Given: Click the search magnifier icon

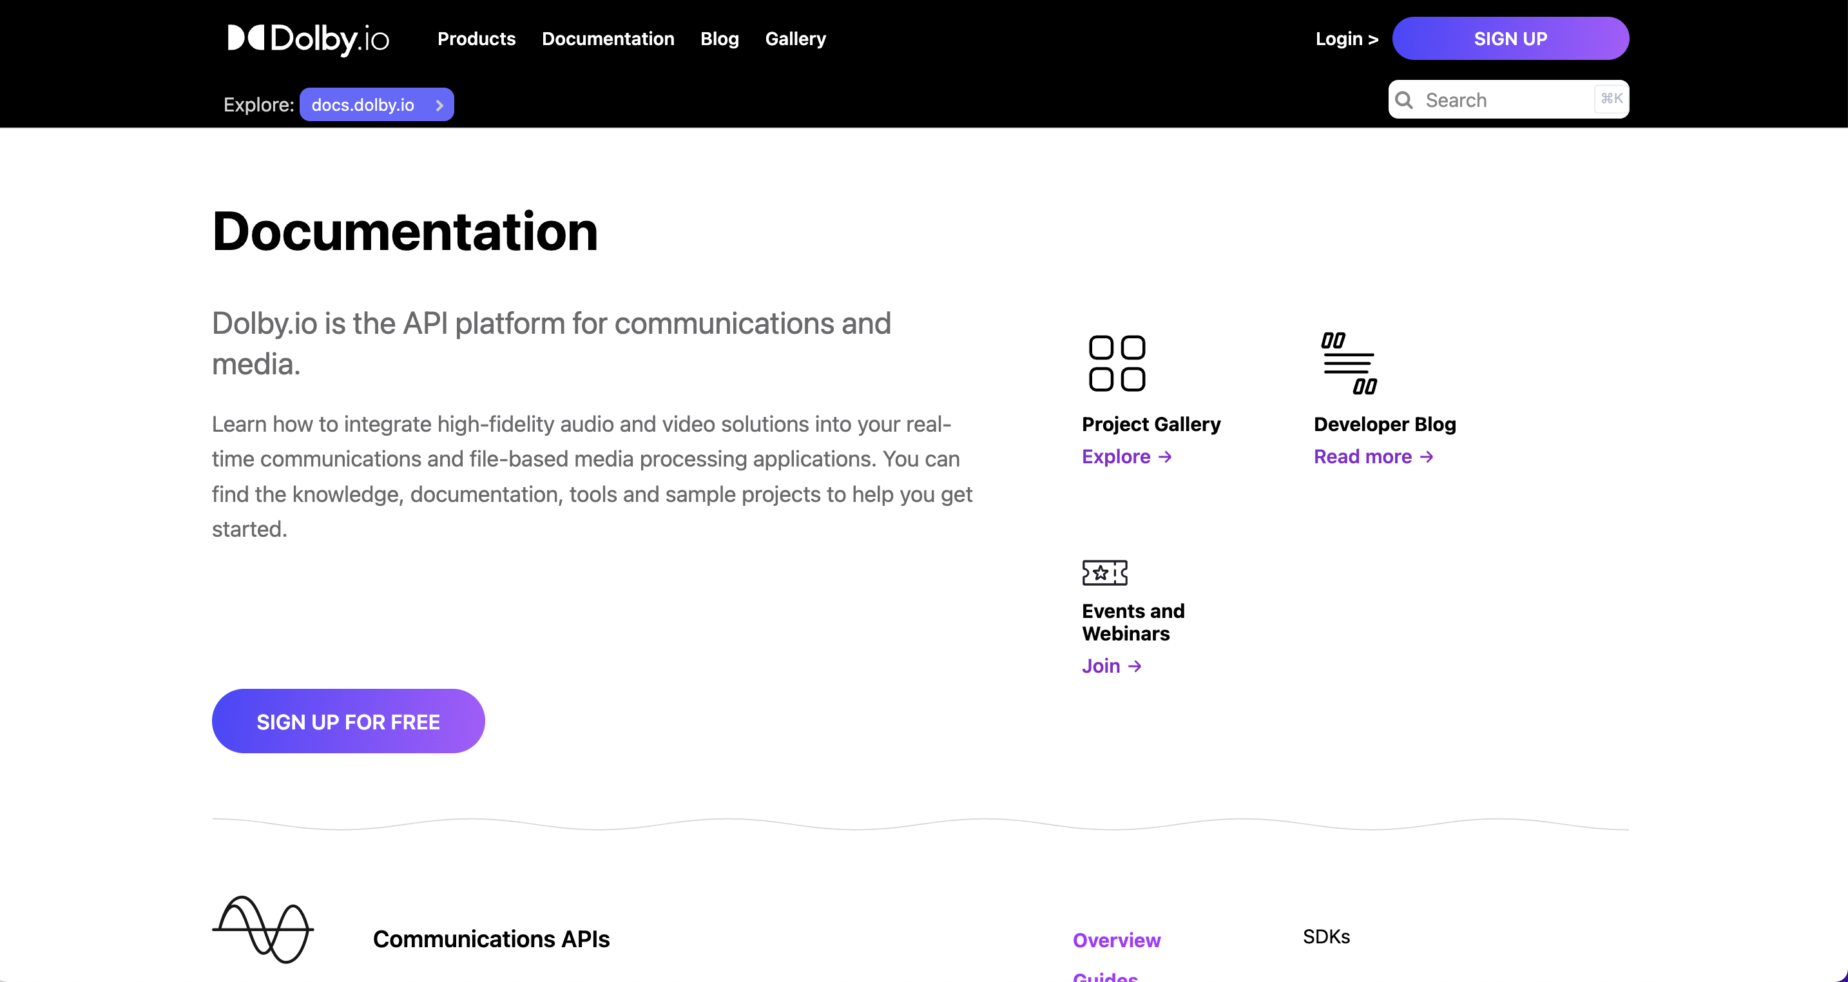Looking at the screenshot, I should pos(1404,100).
